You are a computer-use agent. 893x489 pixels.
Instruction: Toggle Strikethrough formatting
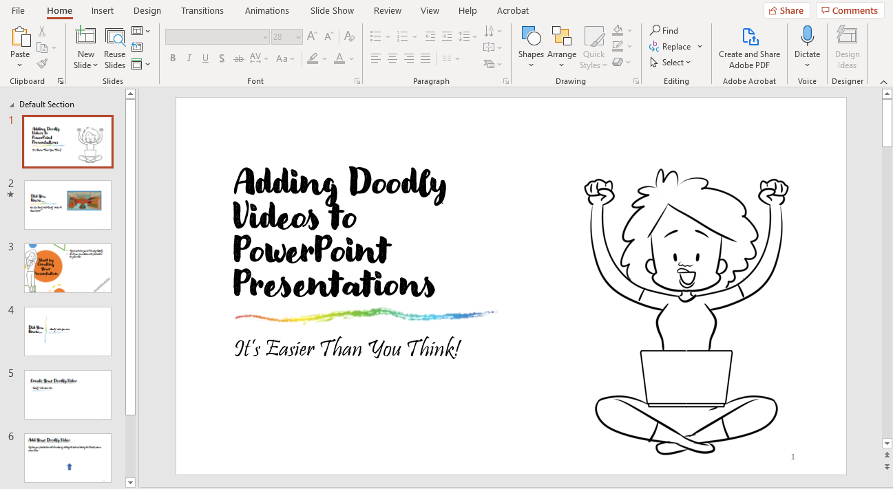(x=238, y=58)
